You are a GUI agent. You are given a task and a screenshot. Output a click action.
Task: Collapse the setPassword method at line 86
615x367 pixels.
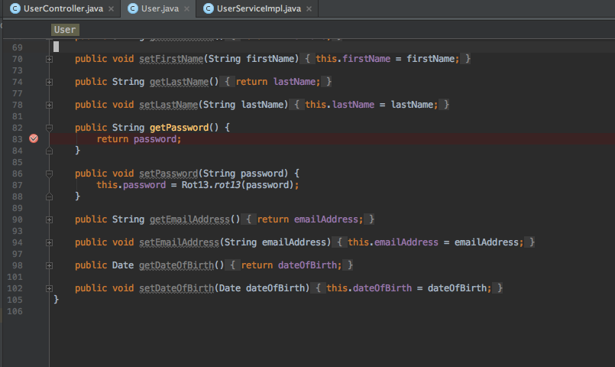(x=49, y=174)
